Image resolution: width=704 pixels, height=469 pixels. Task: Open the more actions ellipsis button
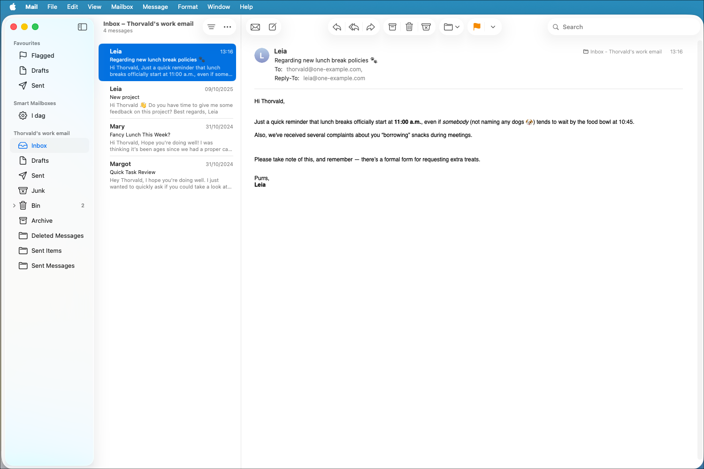pos(227,27)
